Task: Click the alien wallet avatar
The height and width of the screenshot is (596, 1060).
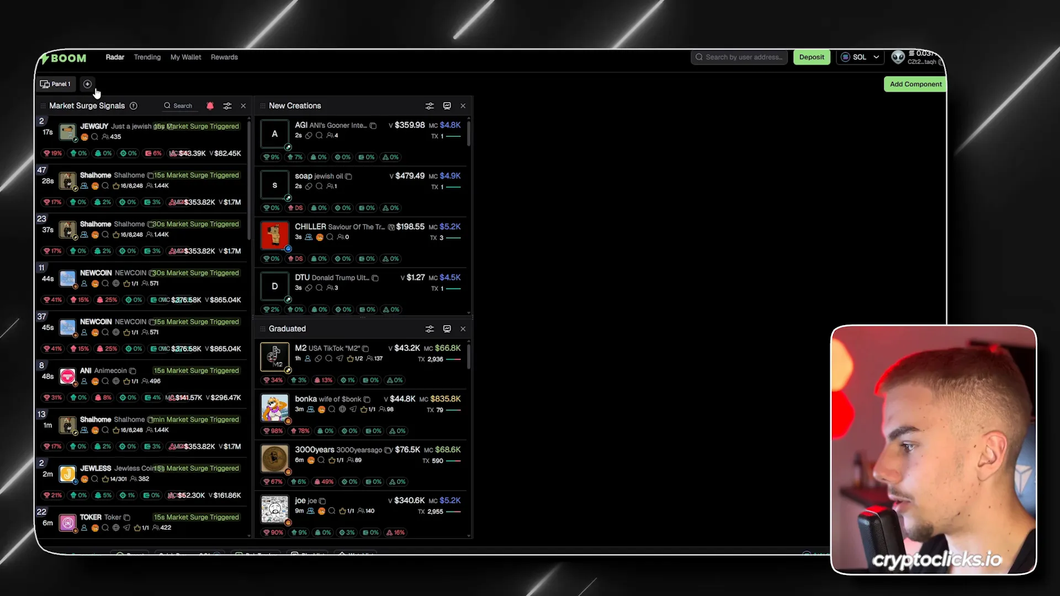Action: tap(898, 57)
